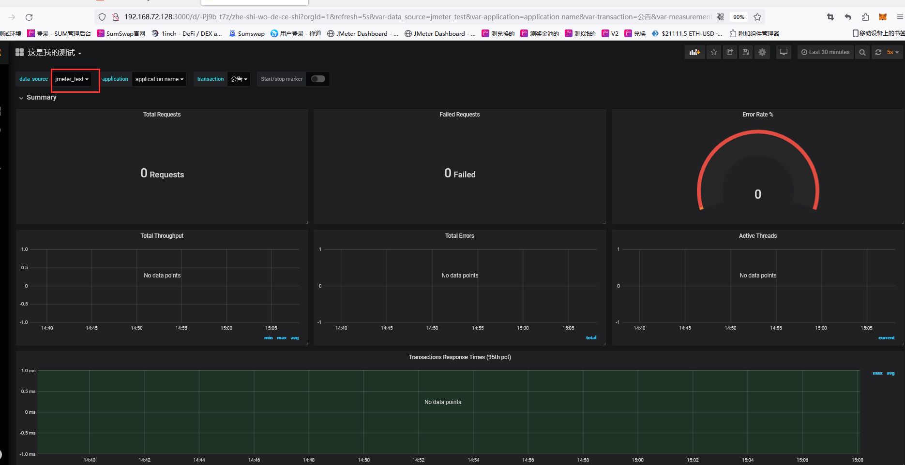905x465 pixels.
Task: Open the MetaMask fox extension
Action: click(883, 17)
